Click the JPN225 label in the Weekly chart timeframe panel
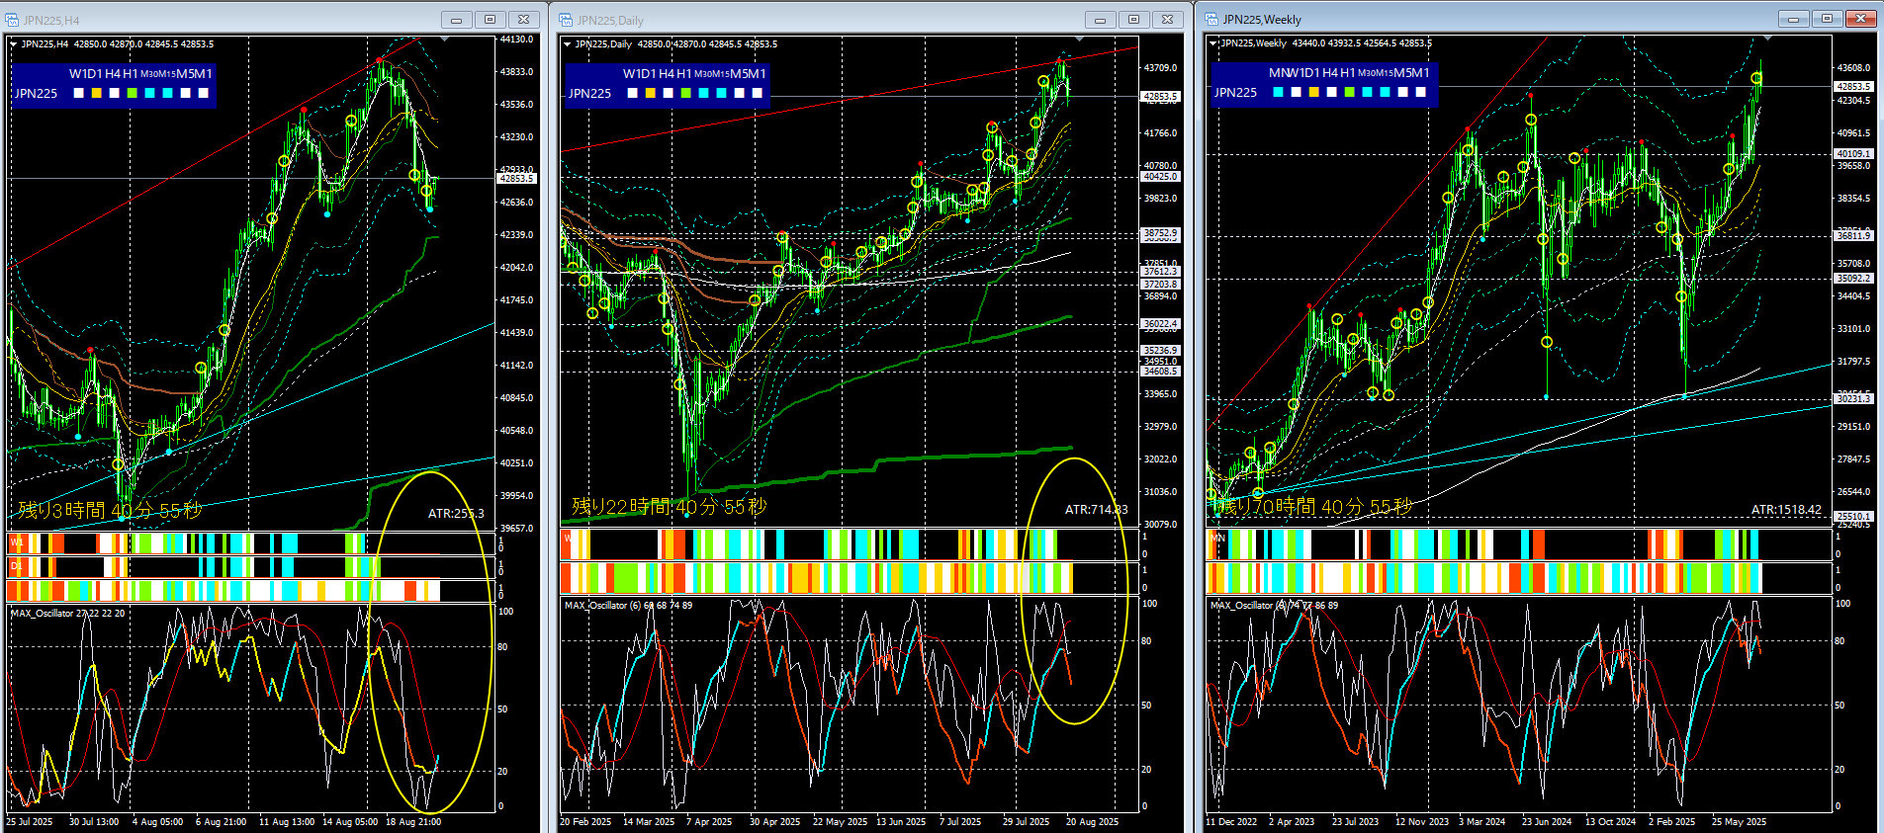The height and width of the screenshot is (833, 1884). (1236, 92)
